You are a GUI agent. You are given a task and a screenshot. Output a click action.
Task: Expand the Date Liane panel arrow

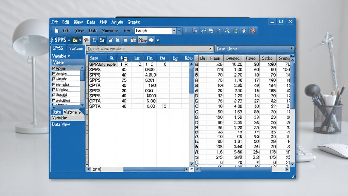[x=291, y=48]
